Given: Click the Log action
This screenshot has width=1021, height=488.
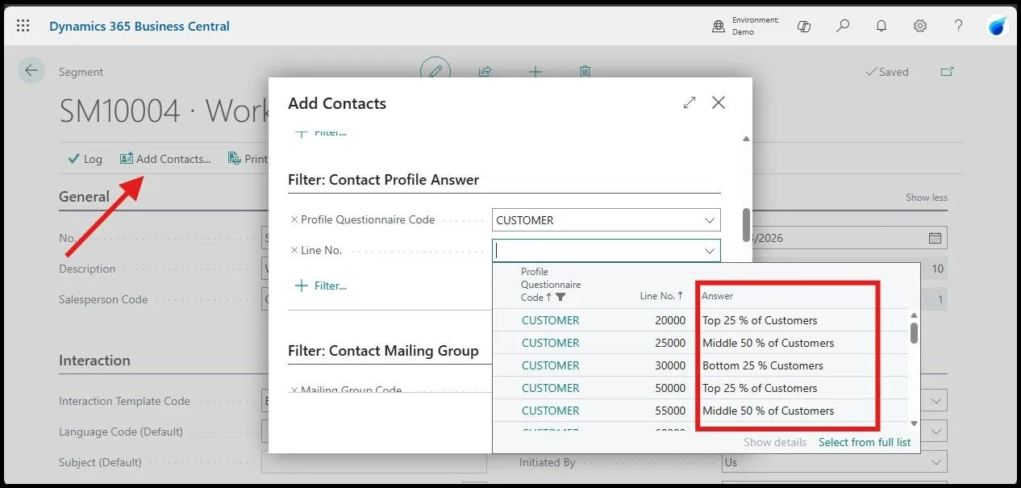Looking at the screenshot, I should tap(85, 159).
